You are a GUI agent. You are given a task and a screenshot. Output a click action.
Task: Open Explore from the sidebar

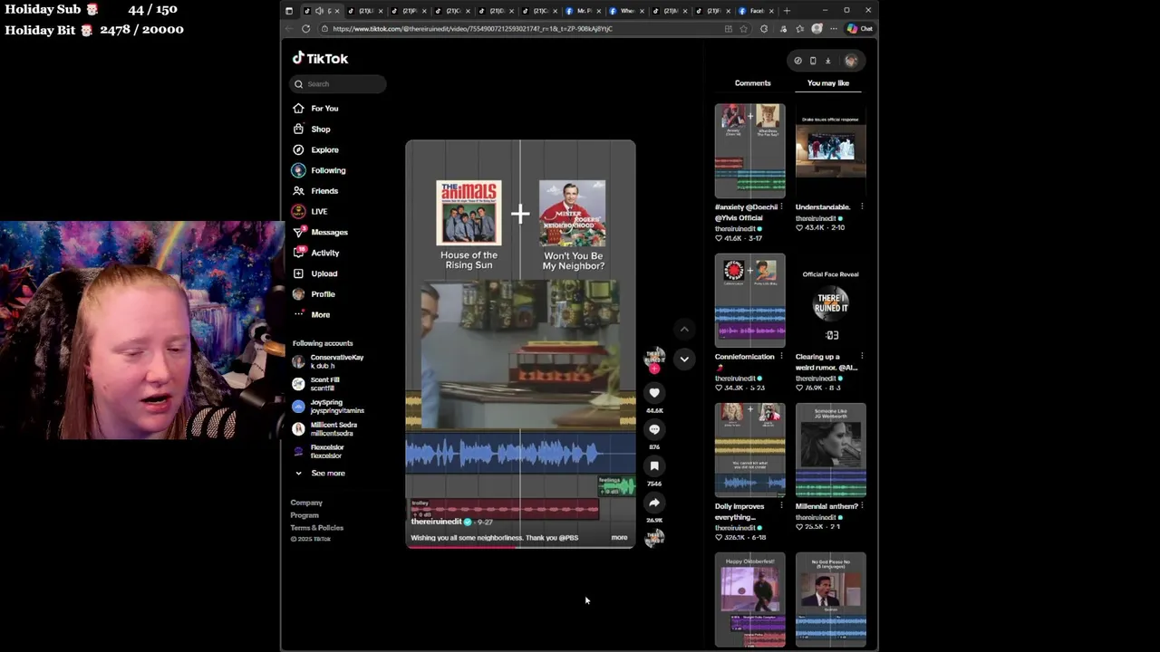(x=316, y=150)
